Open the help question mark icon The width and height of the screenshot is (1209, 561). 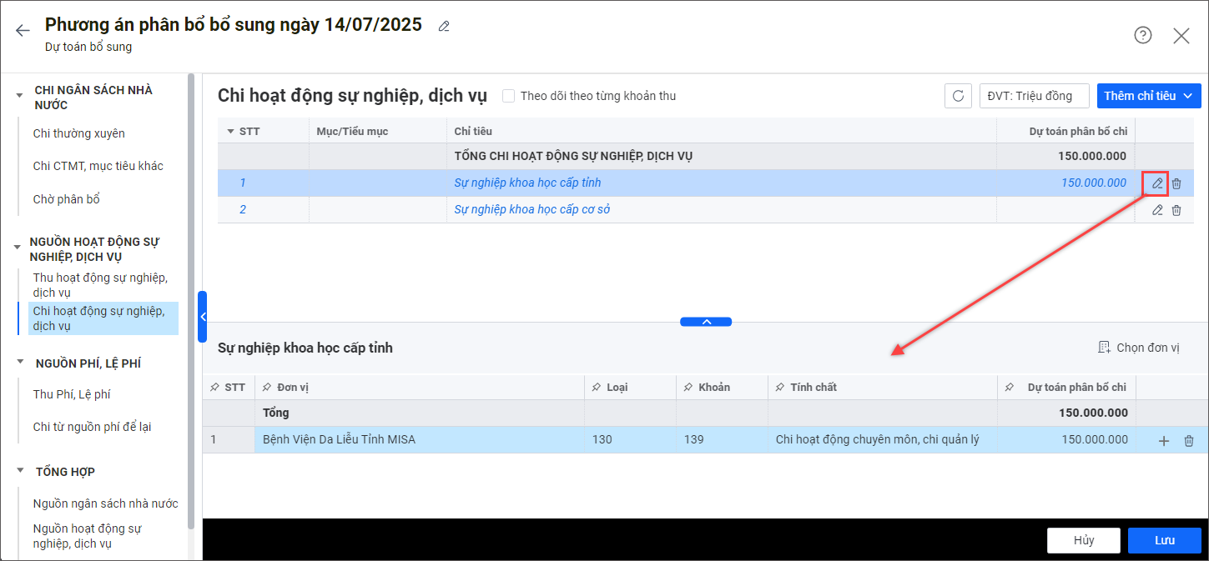click(x=1142, y=35)
